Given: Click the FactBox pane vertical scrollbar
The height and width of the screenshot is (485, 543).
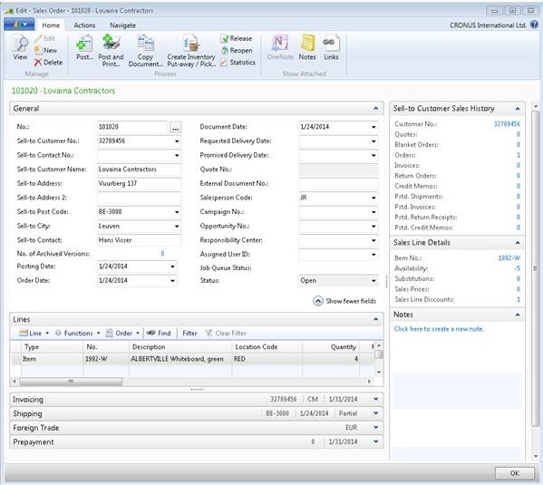Looking at the screenshot, I should (536, 268).
